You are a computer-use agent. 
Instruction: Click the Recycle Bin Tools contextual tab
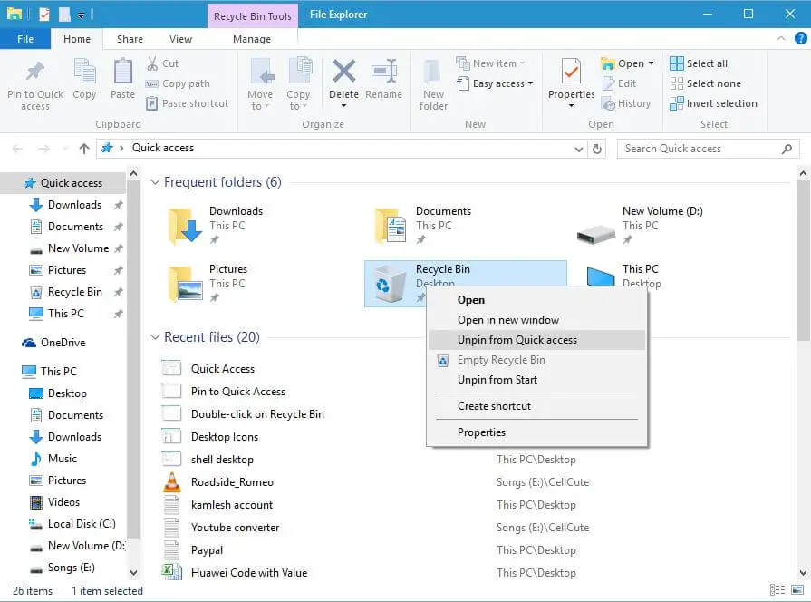(x=253, y=16)
